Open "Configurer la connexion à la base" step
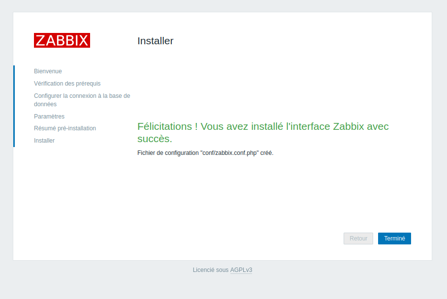Screen dimensions: 447x299 [82, 96]
